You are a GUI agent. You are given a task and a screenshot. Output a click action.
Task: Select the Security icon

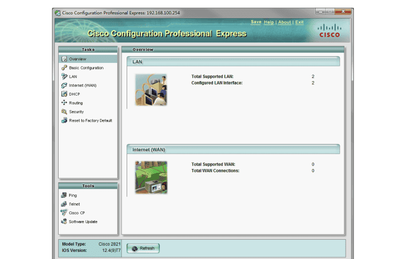point(64,112)
